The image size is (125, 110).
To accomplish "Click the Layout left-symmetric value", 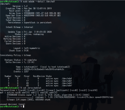I will (32, 48).
